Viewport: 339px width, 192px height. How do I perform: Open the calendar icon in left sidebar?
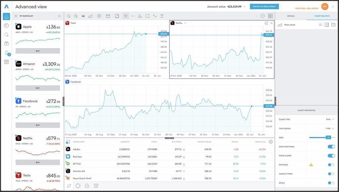pyautogui.click(x=7, y=62)
